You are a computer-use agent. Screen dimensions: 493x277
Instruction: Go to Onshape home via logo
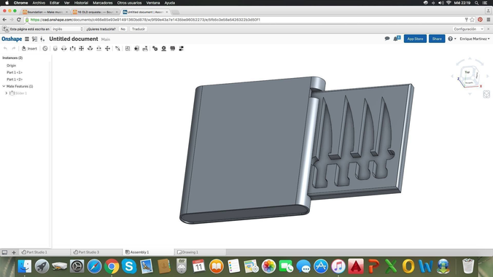pyautogui.click(x=12, y=39)
